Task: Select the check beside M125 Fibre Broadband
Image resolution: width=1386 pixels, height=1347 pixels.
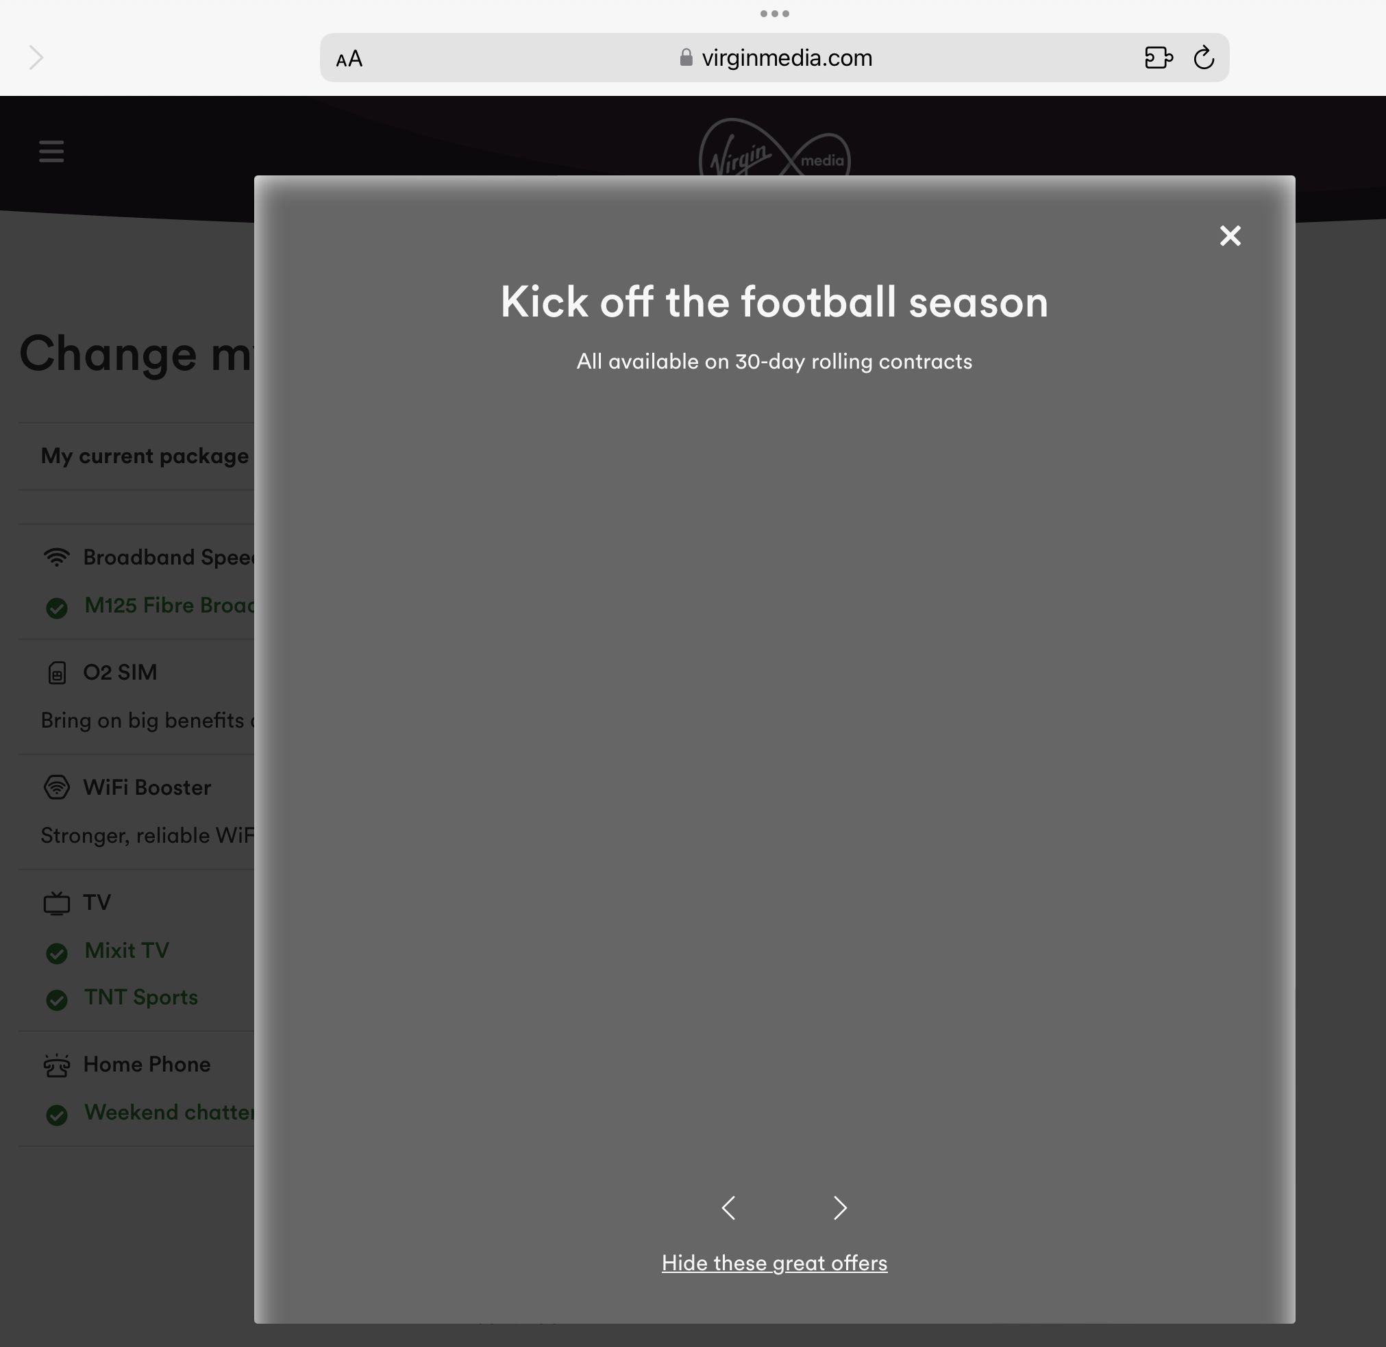Action: pyautogui.click(x=57, y=608)
